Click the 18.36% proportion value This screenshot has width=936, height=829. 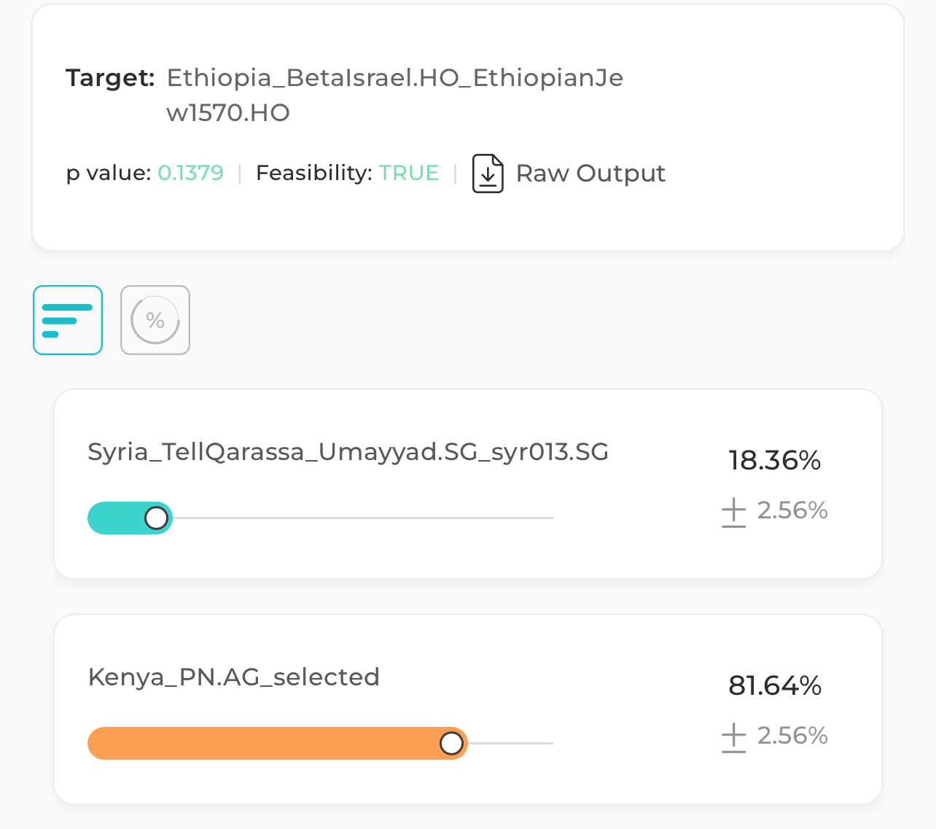(x=774, y=461)
